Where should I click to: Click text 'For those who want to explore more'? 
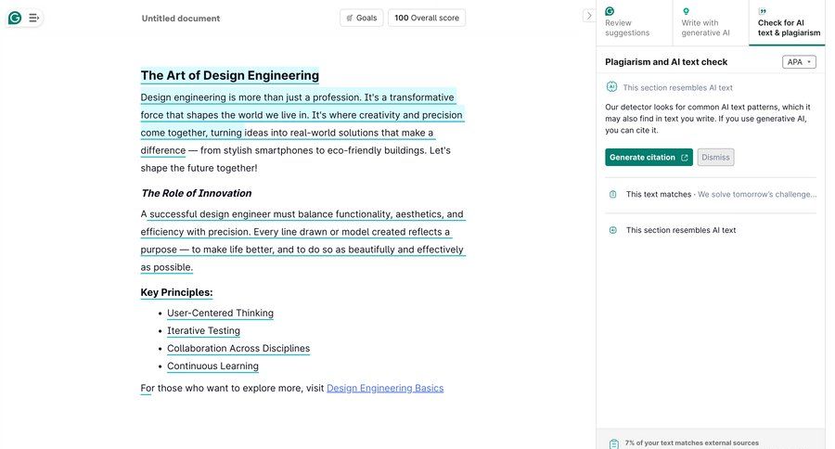coord(222,388)
